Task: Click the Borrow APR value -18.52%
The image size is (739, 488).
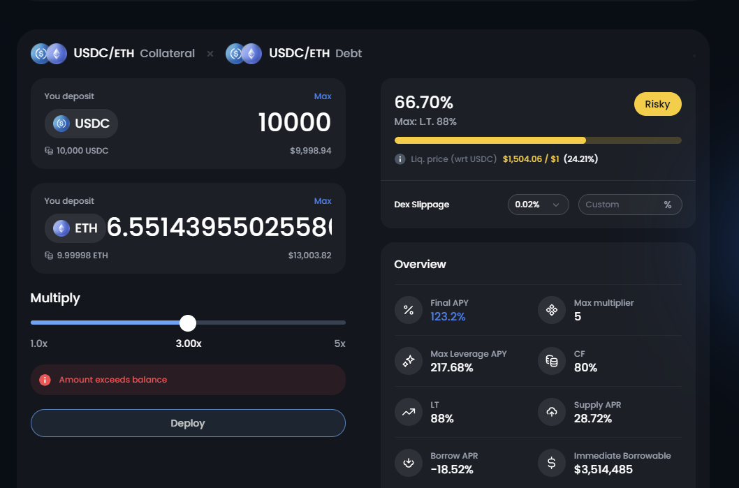Action: (x=451, y=469)
